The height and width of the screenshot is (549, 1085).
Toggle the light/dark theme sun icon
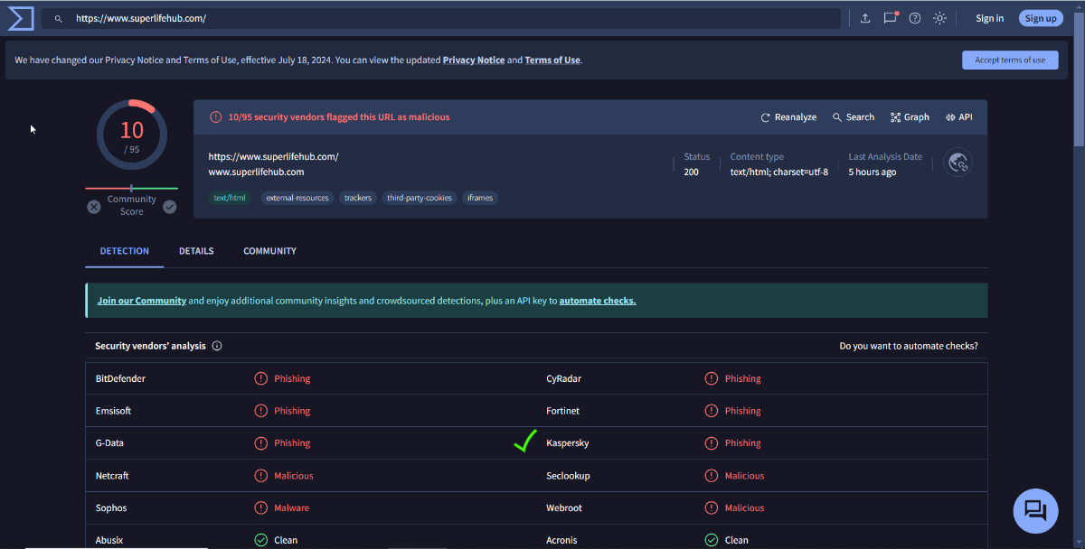940,18
